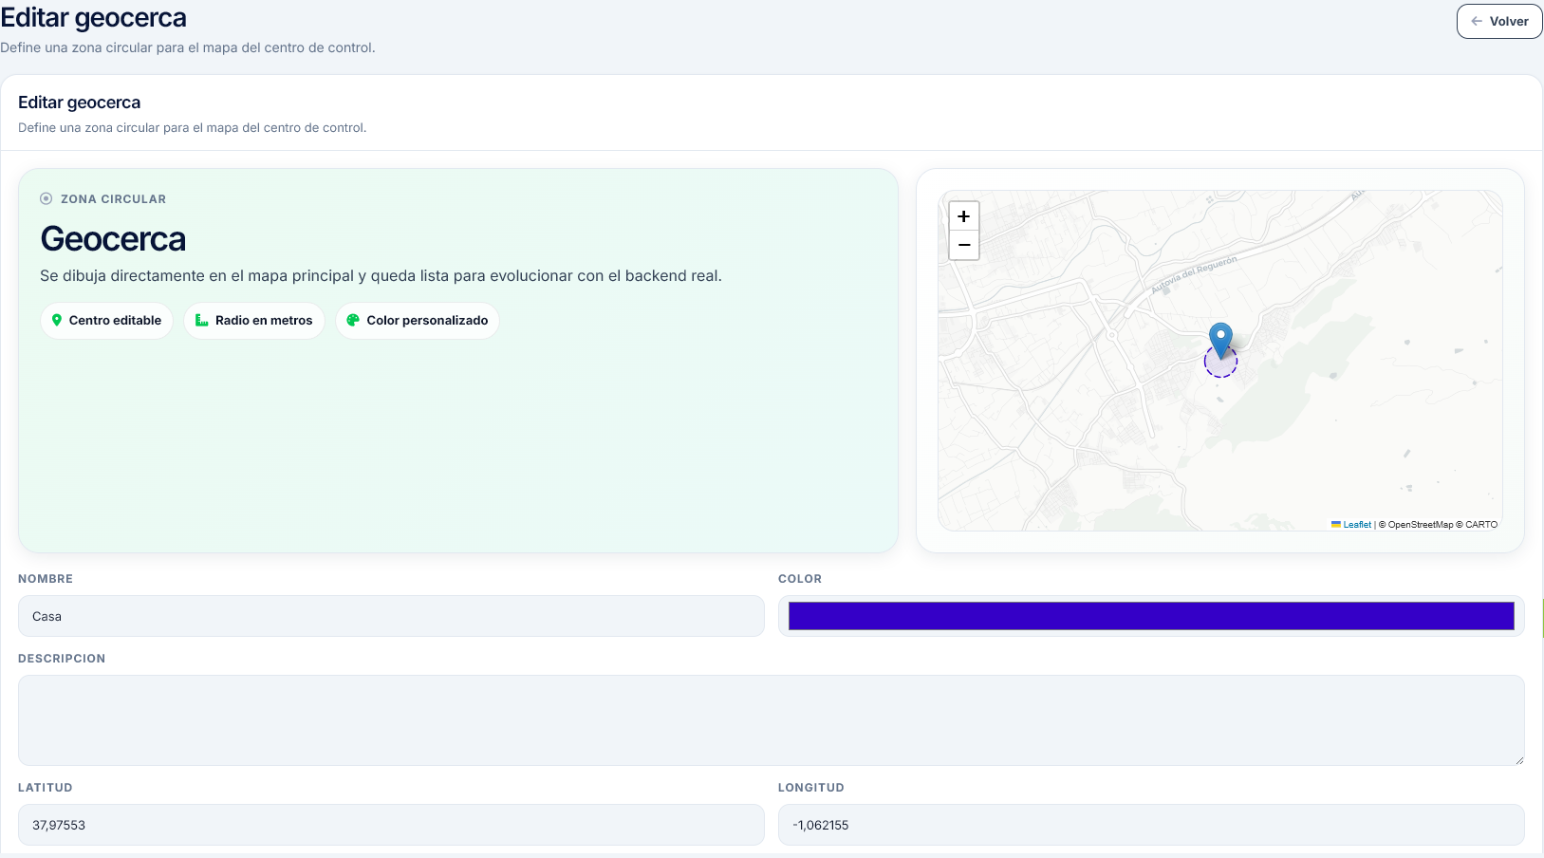Zoom in on the map
This screenshot has width=1544, height=858.
(963, 216)
